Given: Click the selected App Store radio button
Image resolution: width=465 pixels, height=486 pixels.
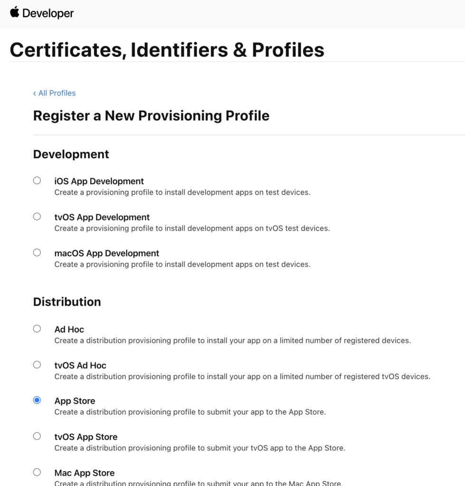Looking at the screenshot, I should click(x=37, y=400).
